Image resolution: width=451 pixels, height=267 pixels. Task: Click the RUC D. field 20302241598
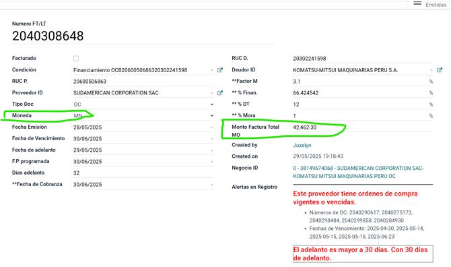[363, 59]
